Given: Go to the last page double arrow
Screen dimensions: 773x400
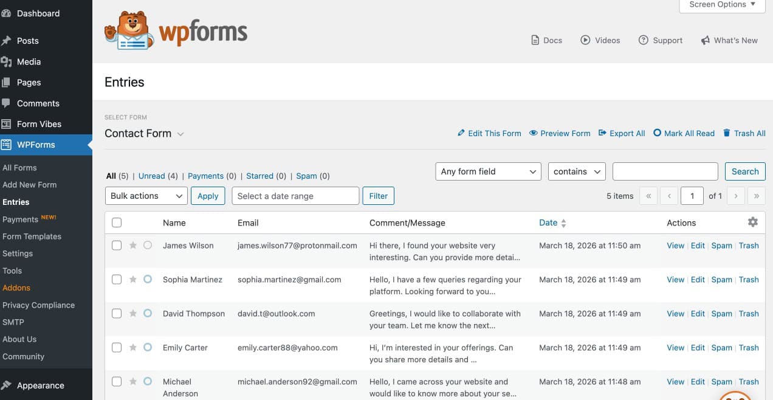Looking at the screenshot, I should [x=757, y=196].
